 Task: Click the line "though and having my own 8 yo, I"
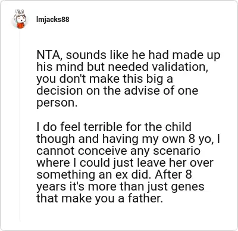pos(128,139)
